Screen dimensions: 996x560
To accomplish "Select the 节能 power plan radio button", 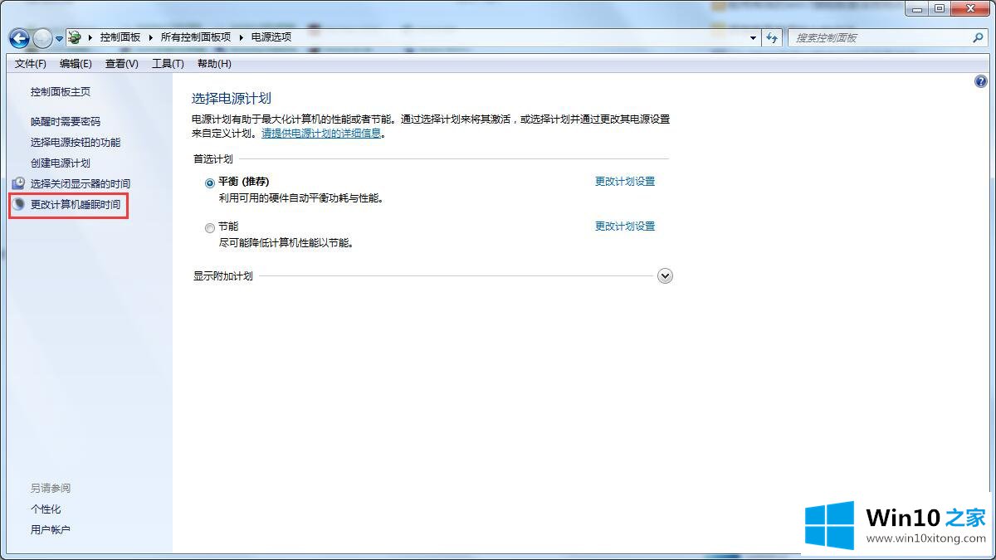I will click(x=210, y=227).
